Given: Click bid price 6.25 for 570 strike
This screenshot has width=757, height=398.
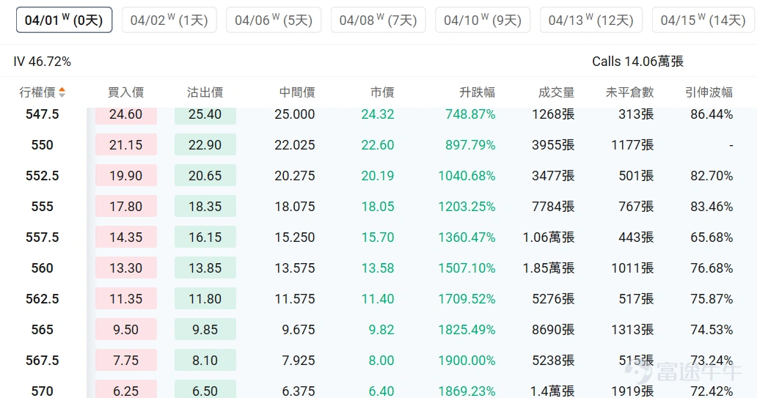Looking at the screenshot, I should 126,390.
